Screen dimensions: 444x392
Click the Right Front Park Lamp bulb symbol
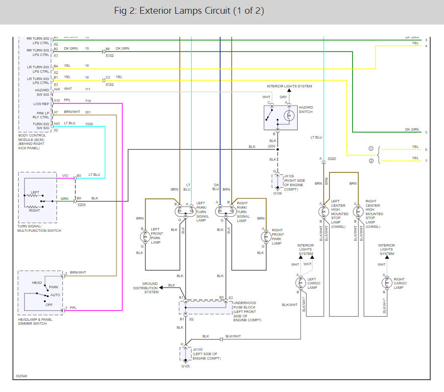pos(266,237)
